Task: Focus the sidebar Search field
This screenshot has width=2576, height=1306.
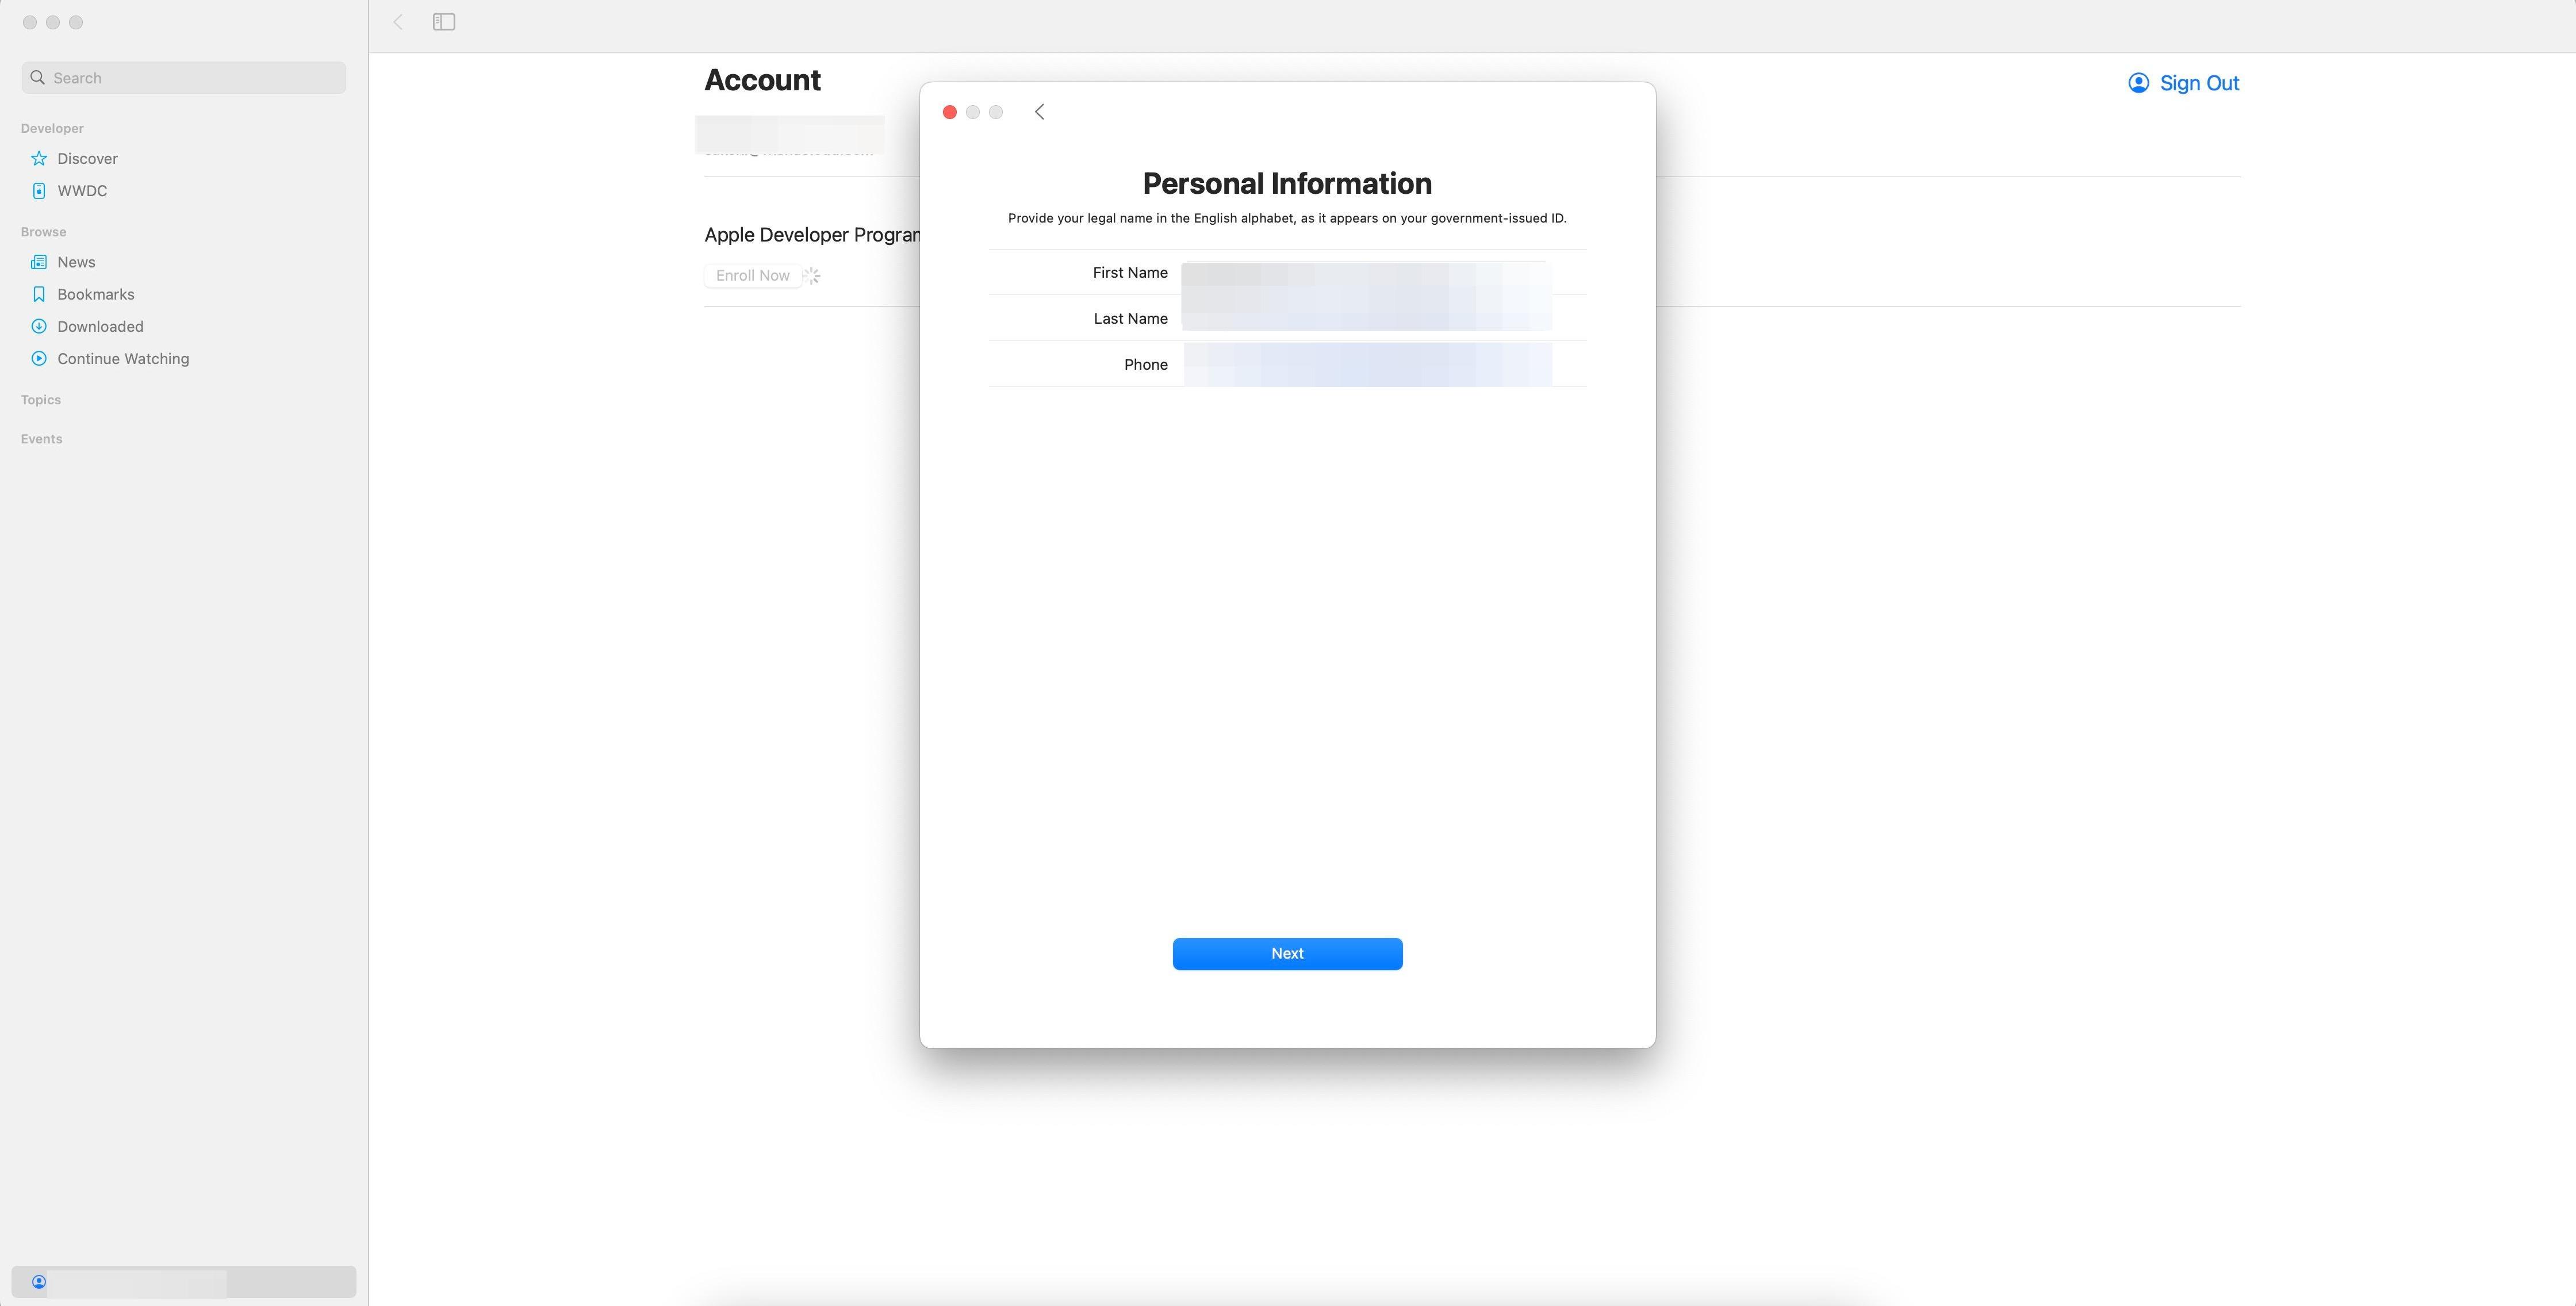Action: [184, 78]
